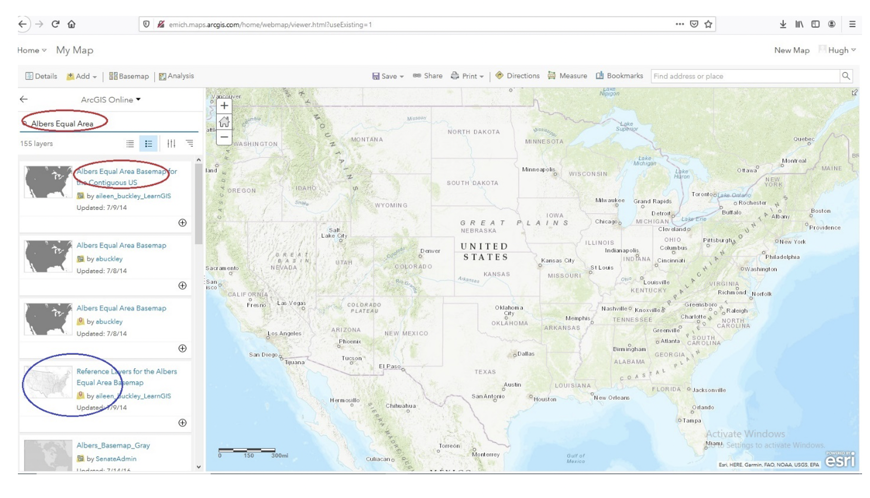Open Directions tool
The height and width of the screenshot is (498, 870).
click(x=518, y=76)
